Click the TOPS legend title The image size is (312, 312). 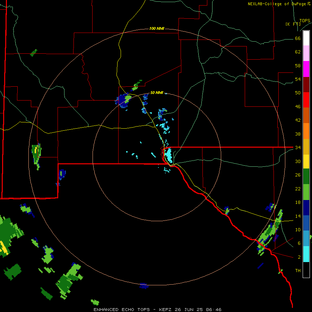305,20
